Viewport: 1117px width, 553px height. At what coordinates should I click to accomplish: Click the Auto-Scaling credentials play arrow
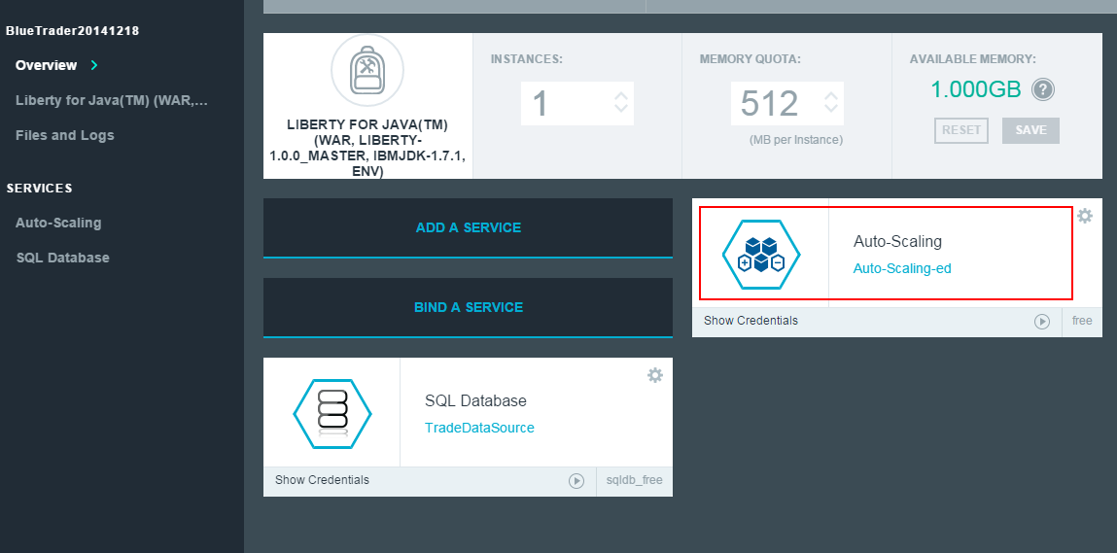[1042, 321]
